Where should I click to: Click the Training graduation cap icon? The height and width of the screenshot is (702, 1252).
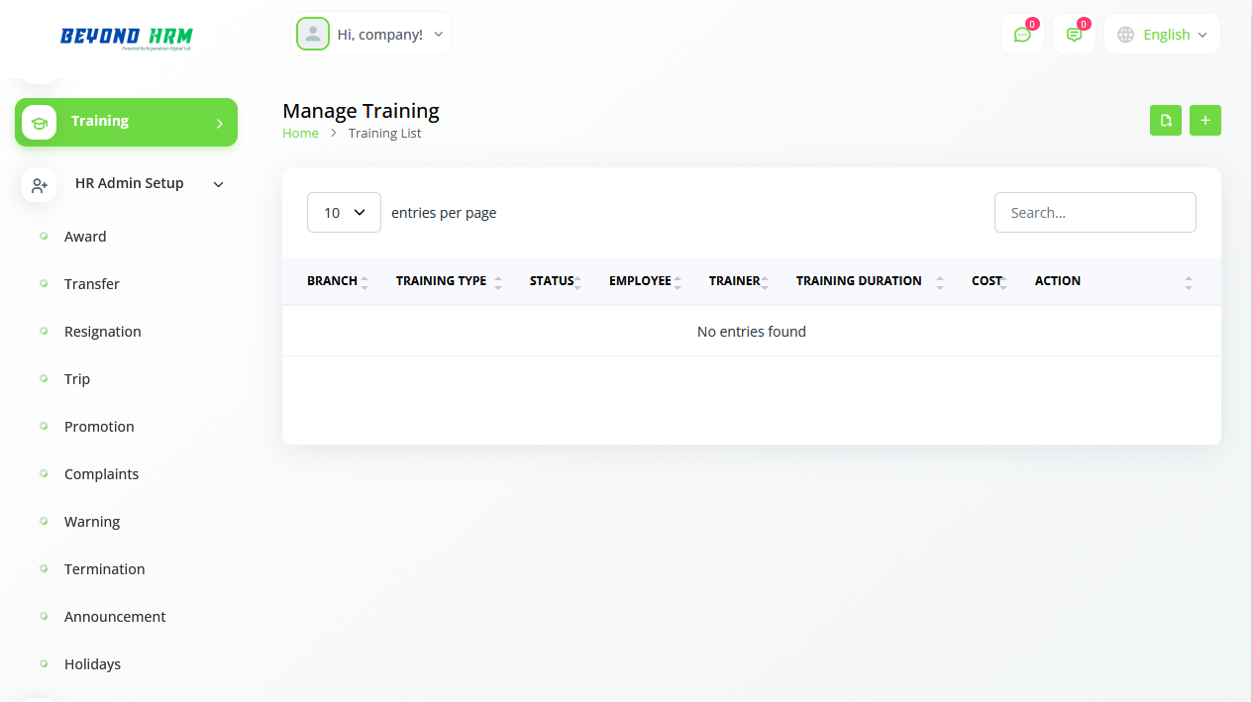coord(40,123)
